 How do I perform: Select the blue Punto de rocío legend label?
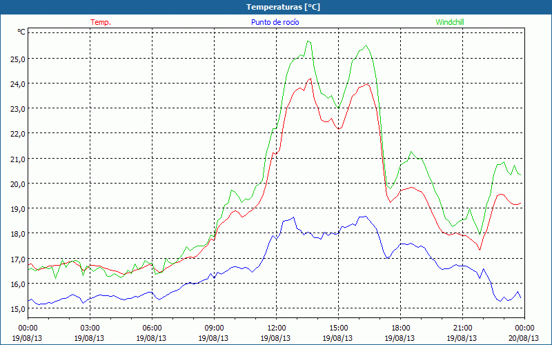click(275, 22)
